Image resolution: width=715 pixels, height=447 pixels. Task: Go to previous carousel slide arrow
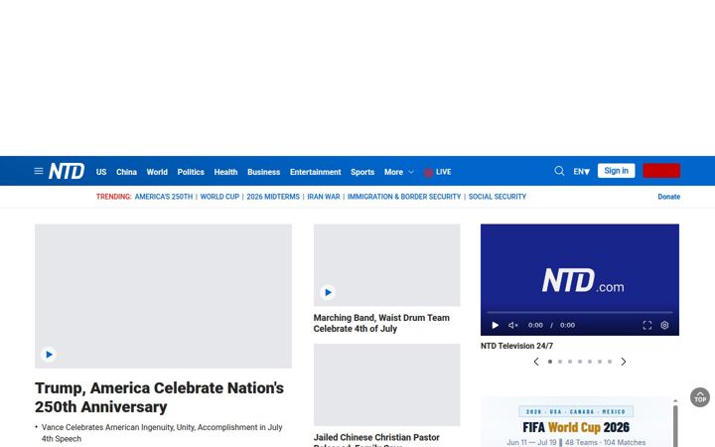point(536,362)
